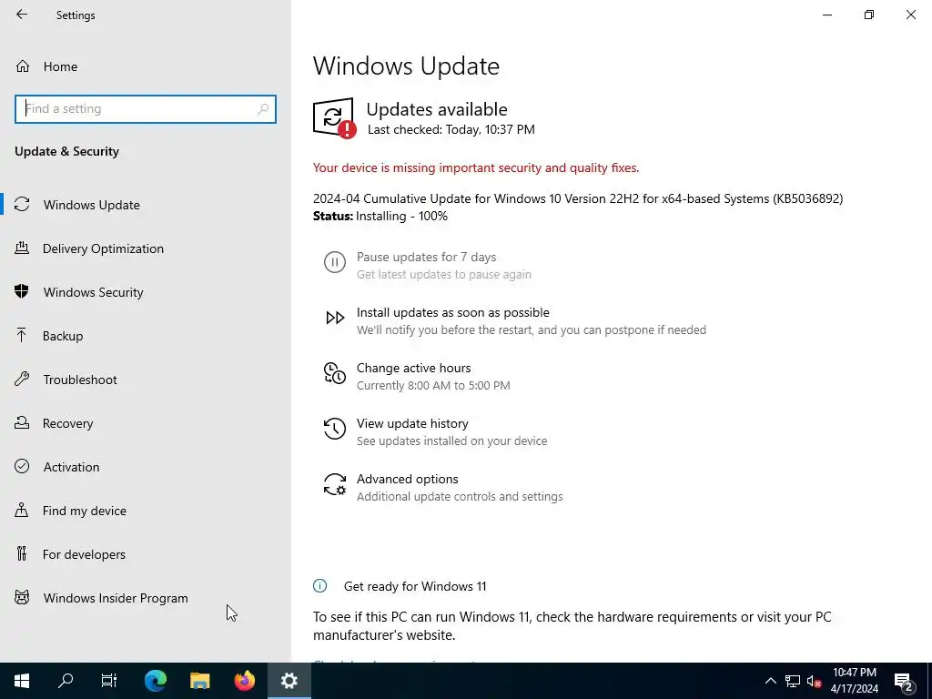932x699 pixels.
Task: Click the Settings gear taskbar button
Action: click(289, 681)
